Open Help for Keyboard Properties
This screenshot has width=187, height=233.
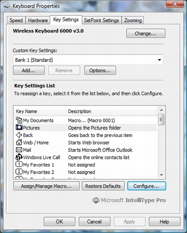tap(164, 221)
